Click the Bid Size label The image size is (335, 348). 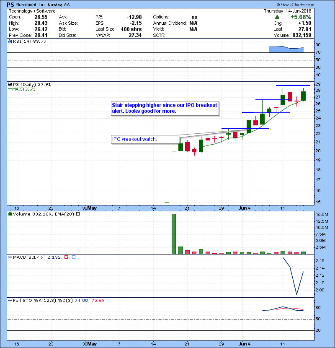[67, 35]
